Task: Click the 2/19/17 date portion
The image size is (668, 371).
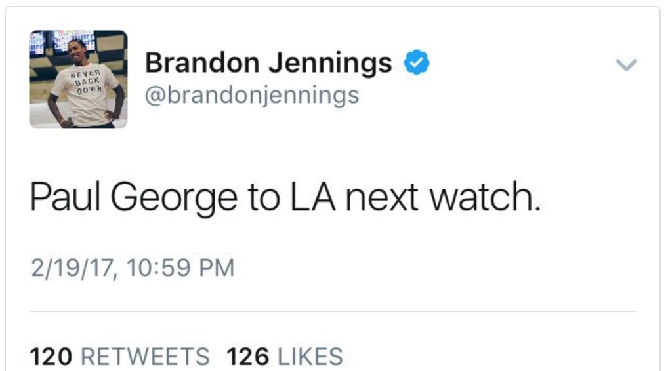Action: point(70,268)
